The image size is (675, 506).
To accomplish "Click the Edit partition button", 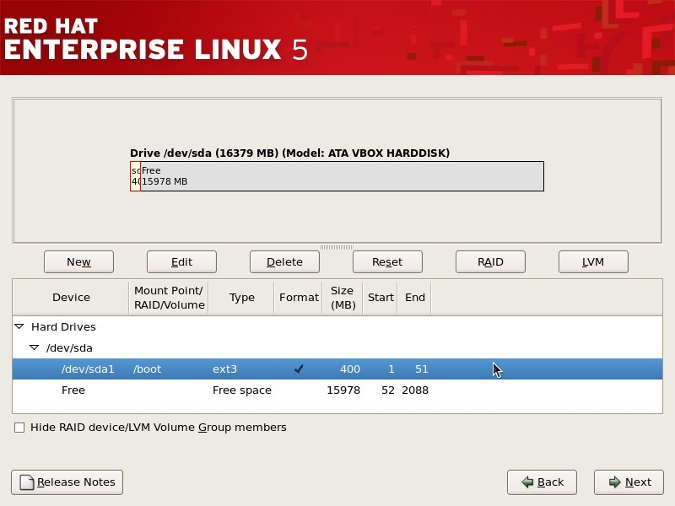I will coord(181,261).
